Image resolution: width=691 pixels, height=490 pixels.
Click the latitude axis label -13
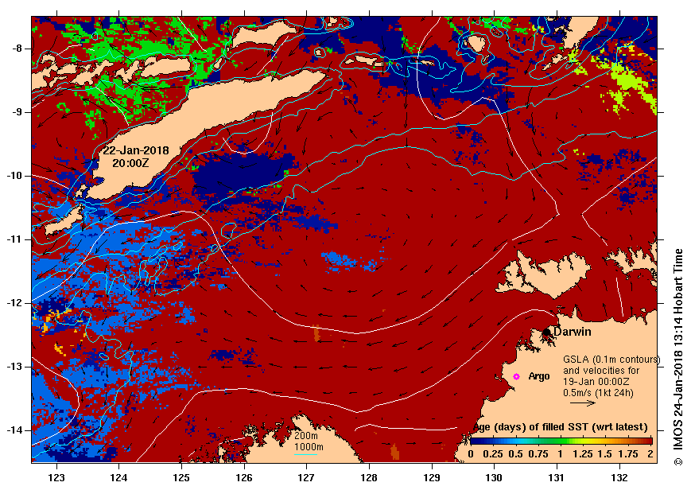click(15, 367)
